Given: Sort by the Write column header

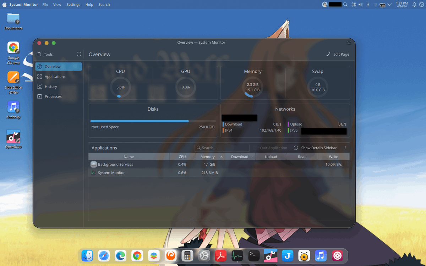Looking at the screenshot, I should (333, 157).
